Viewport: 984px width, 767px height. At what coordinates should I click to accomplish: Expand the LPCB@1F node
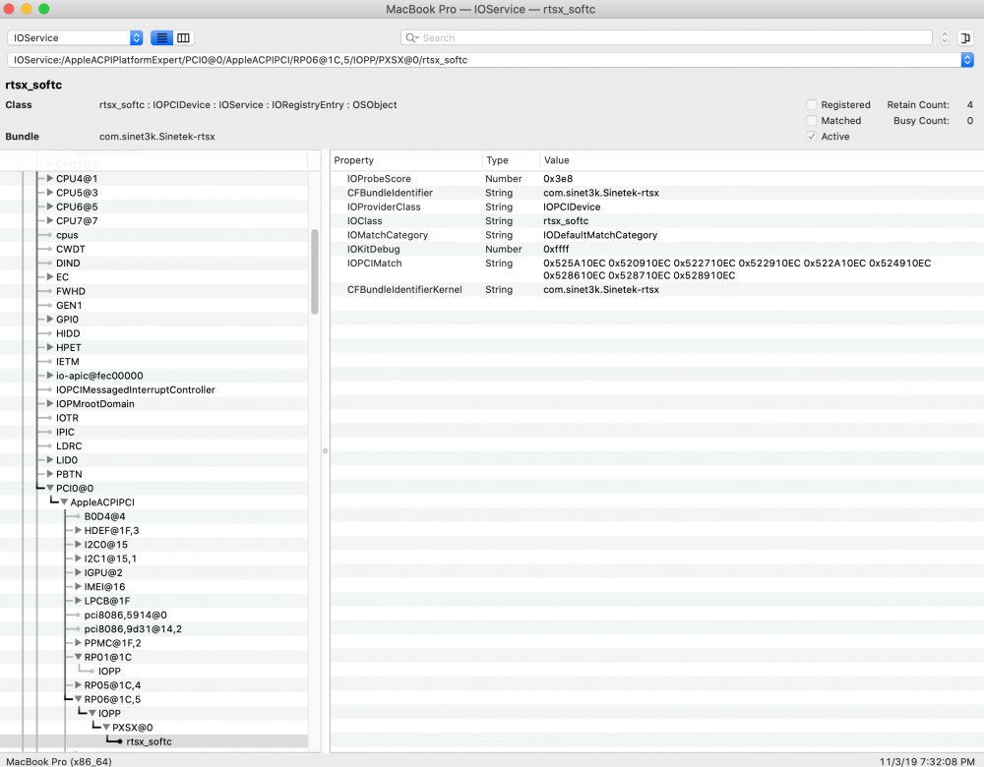coord(78,601)
